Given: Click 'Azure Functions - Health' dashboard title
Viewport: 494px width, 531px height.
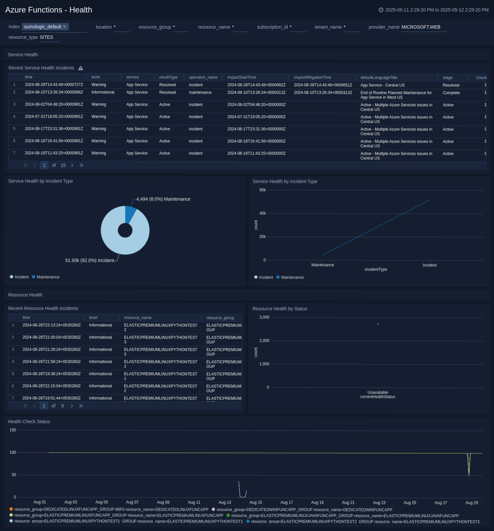Looking at the screenshot, I should (x=49, y=10).
